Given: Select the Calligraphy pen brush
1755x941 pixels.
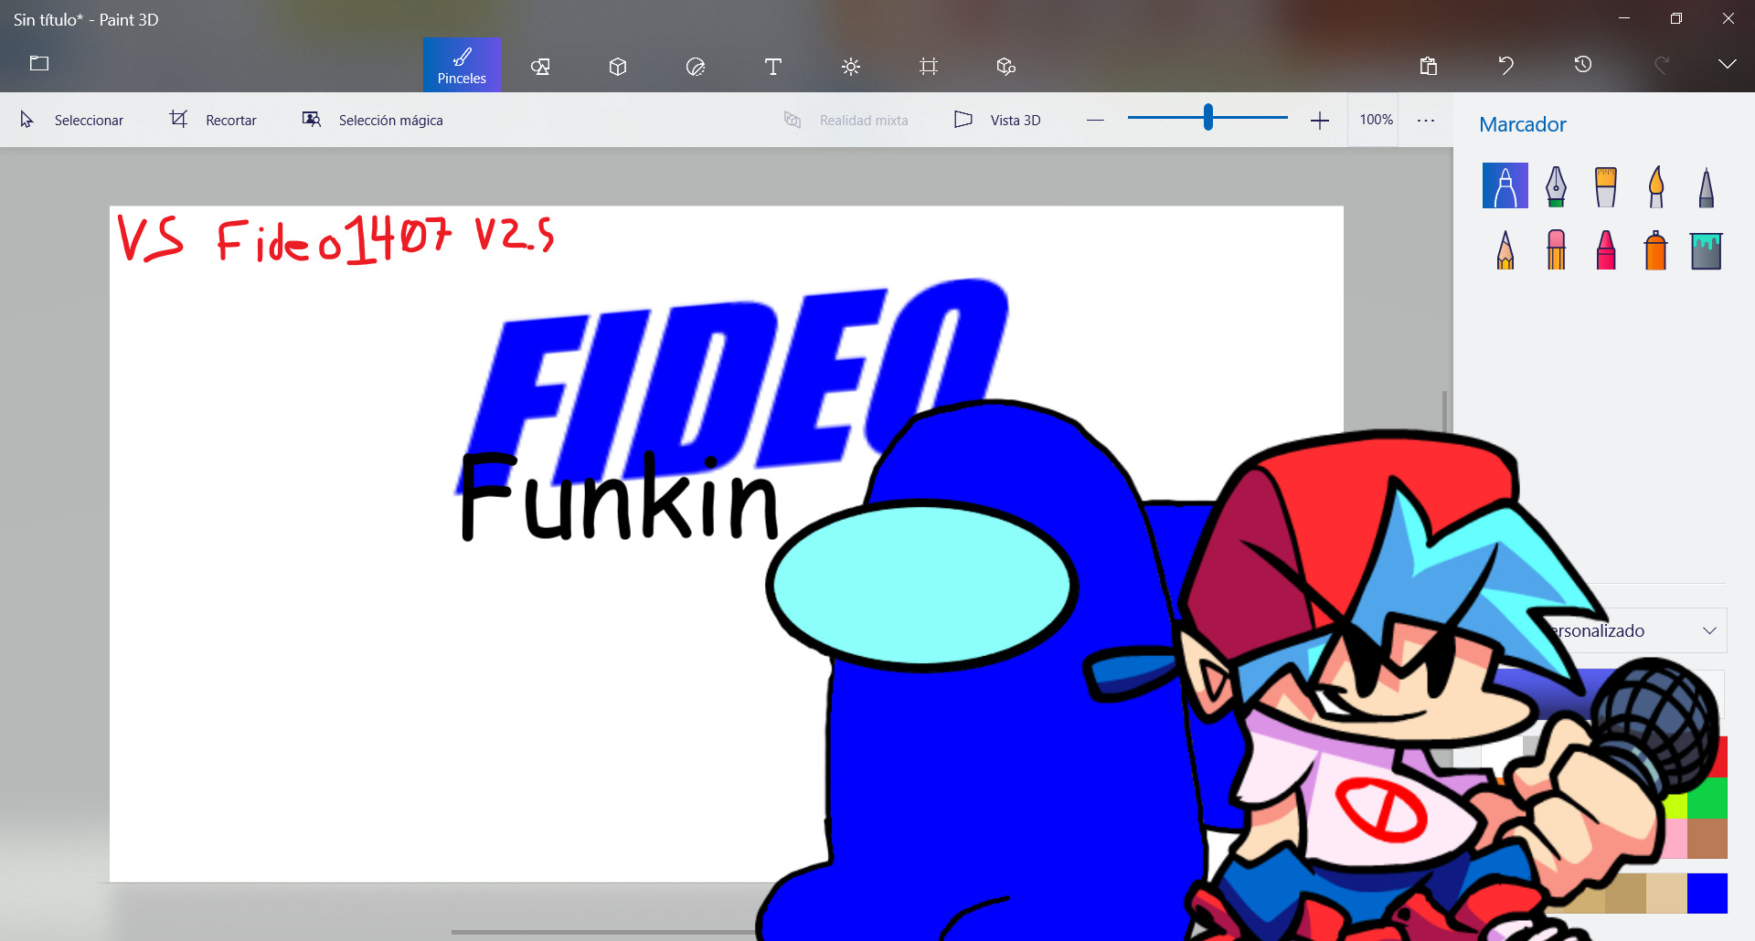Looking at the screenshot, I should click(x=1556, y=185).
